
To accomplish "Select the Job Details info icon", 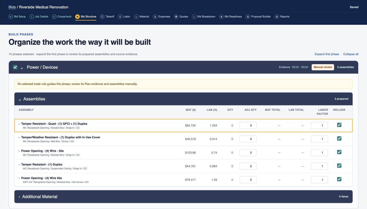I will [31, 17].
